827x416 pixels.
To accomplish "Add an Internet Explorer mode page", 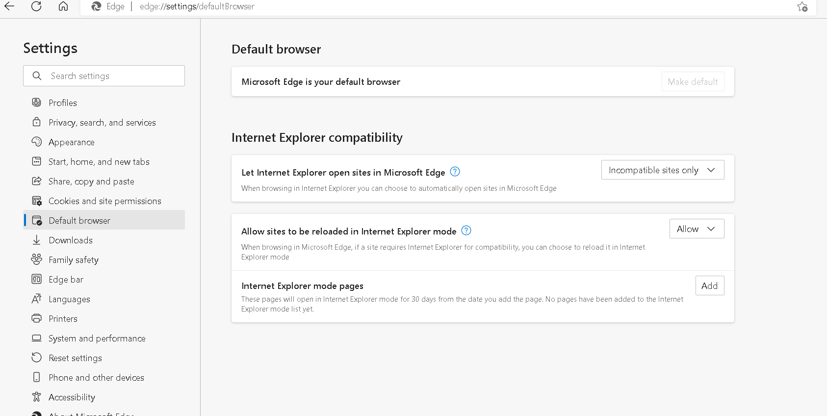I will tap(709, 286).
